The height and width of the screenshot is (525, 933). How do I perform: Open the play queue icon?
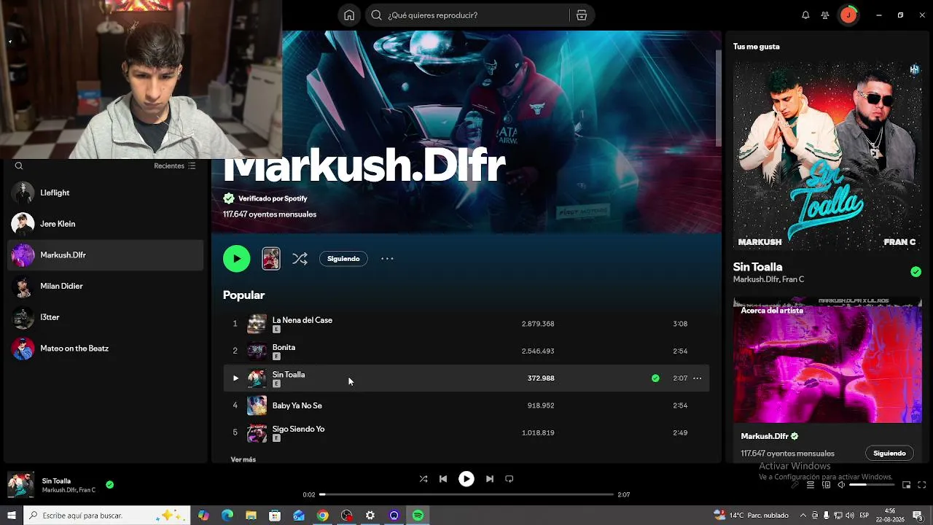click(x=810, y=485)
